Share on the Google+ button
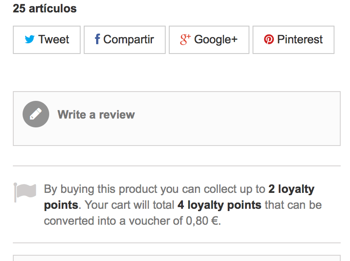The height and width of the screenshot is (261, 350). pos(209,40)
